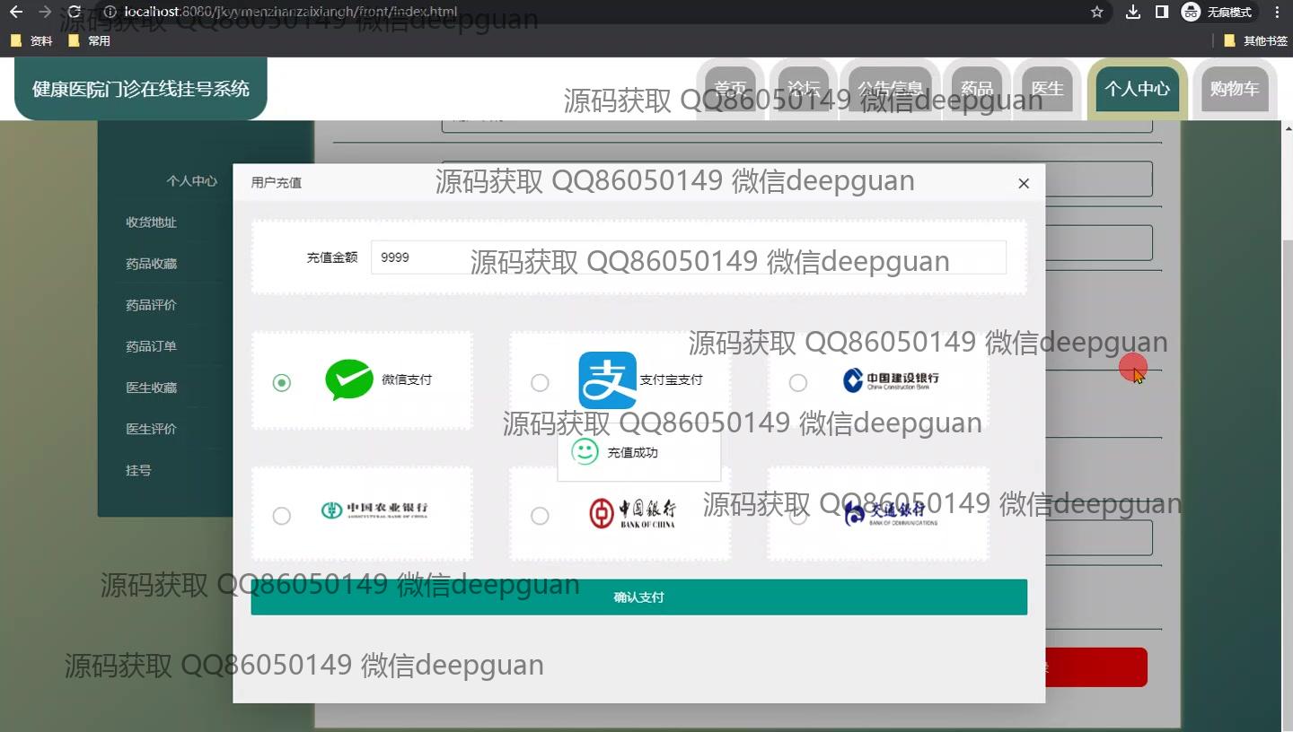Open the browser three-dot menu
The width and height of the screenshot is (1293, 732).
click(1278, 12)
